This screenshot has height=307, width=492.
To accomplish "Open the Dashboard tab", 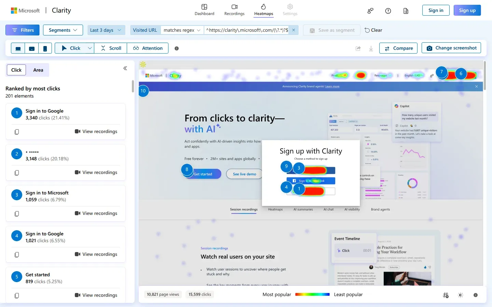I will 204,10.
